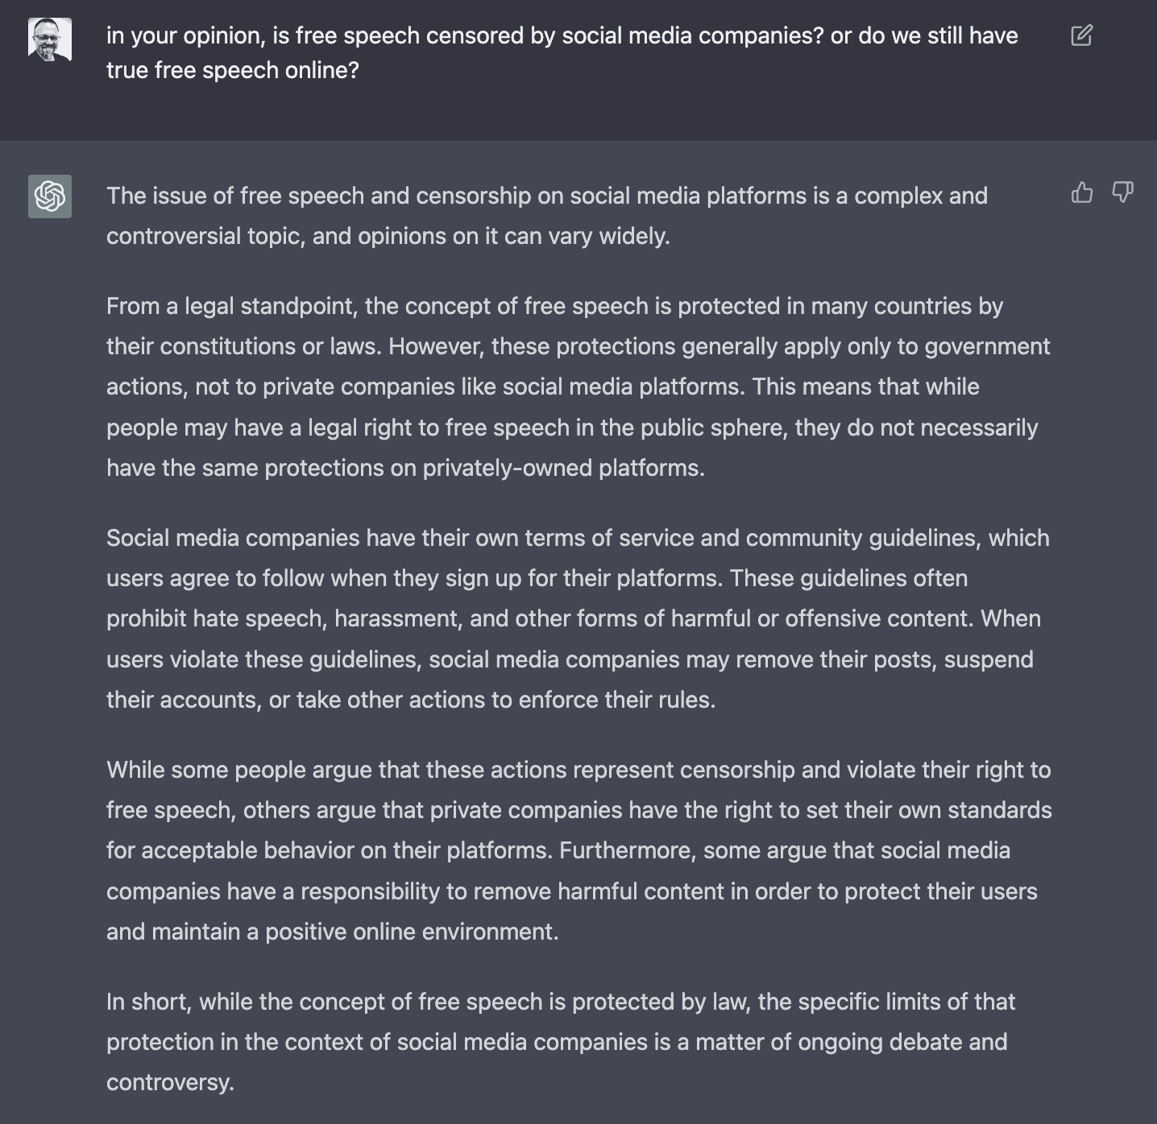Click the closing paragraph starting "In short"

point(560,1042)
